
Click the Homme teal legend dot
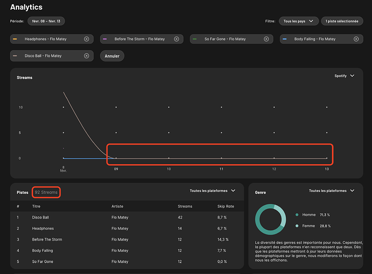(297, 215)
